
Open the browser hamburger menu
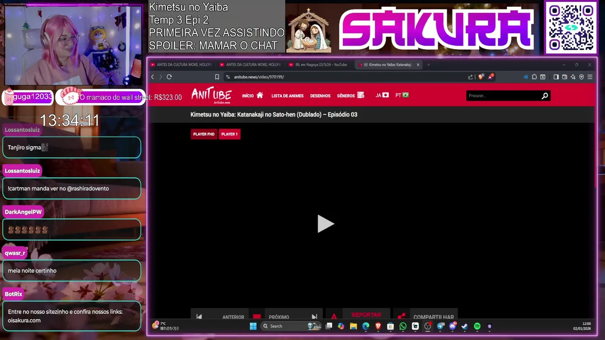coord(590,77)
